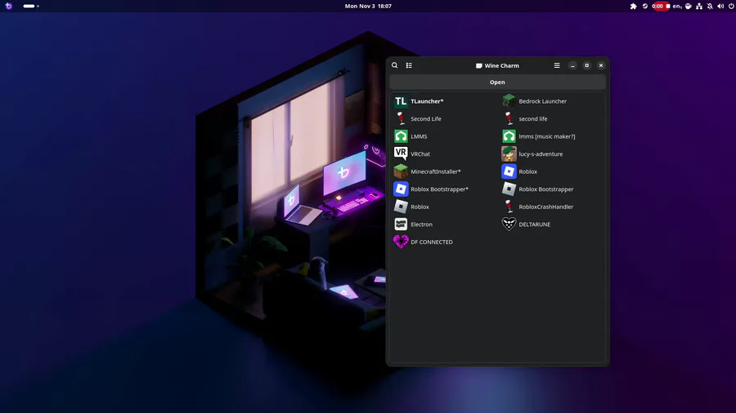Screen dimensions: 736x413
Task: Click the muted notifications bell icon
Action: pos(710,6)
